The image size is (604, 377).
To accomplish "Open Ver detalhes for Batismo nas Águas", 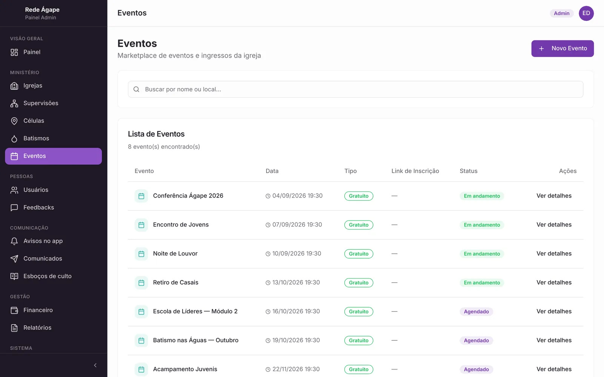I will point(554,340).
